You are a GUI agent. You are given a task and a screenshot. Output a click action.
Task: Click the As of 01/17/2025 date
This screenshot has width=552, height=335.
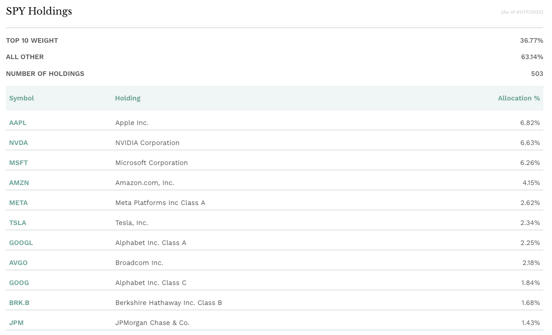tap(522, 12)
